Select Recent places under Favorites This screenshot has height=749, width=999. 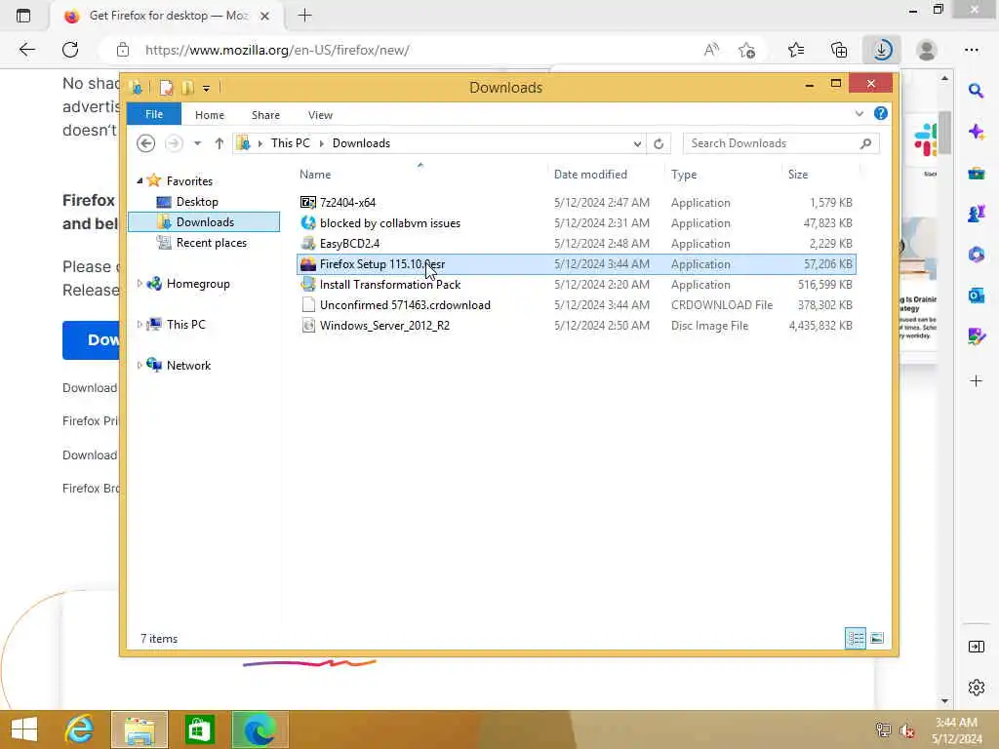pyautogui.click(x=212, y=243)
